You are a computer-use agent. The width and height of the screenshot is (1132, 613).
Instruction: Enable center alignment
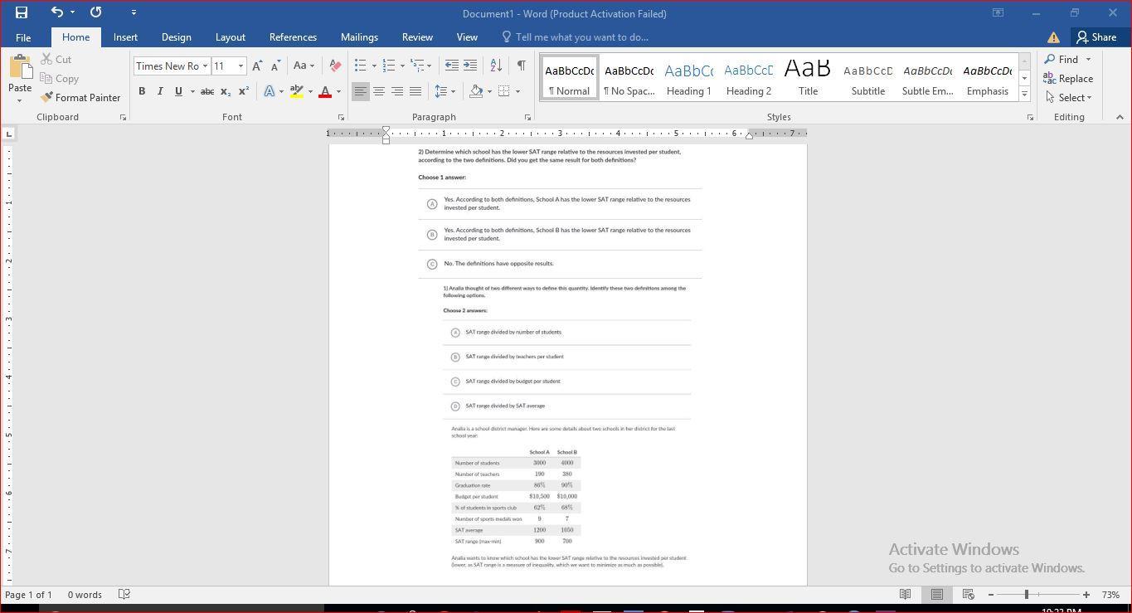pos(379,91)
